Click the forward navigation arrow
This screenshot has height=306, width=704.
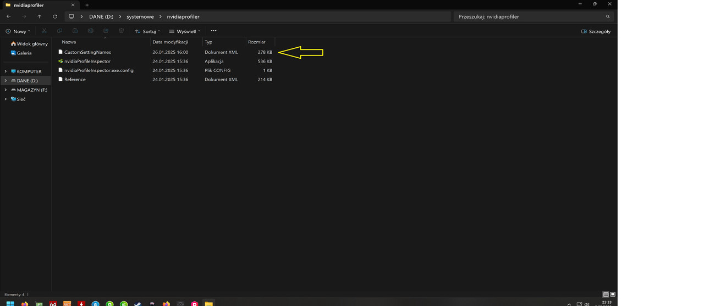click(x=24, y=16)
